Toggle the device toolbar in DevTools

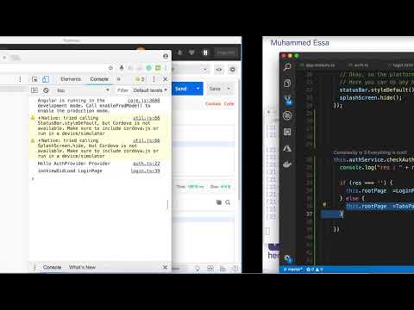tap(46, 79)
